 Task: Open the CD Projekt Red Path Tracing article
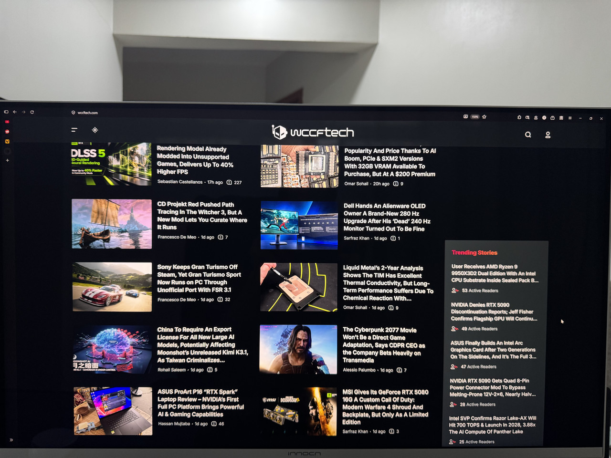pos(202,216)
